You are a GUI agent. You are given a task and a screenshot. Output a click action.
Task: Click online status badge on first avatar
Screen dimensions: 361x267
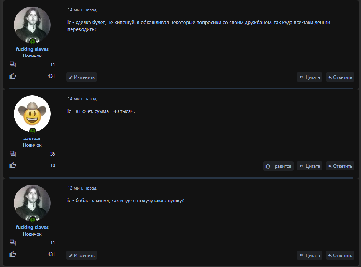click(x=33, y=41)
